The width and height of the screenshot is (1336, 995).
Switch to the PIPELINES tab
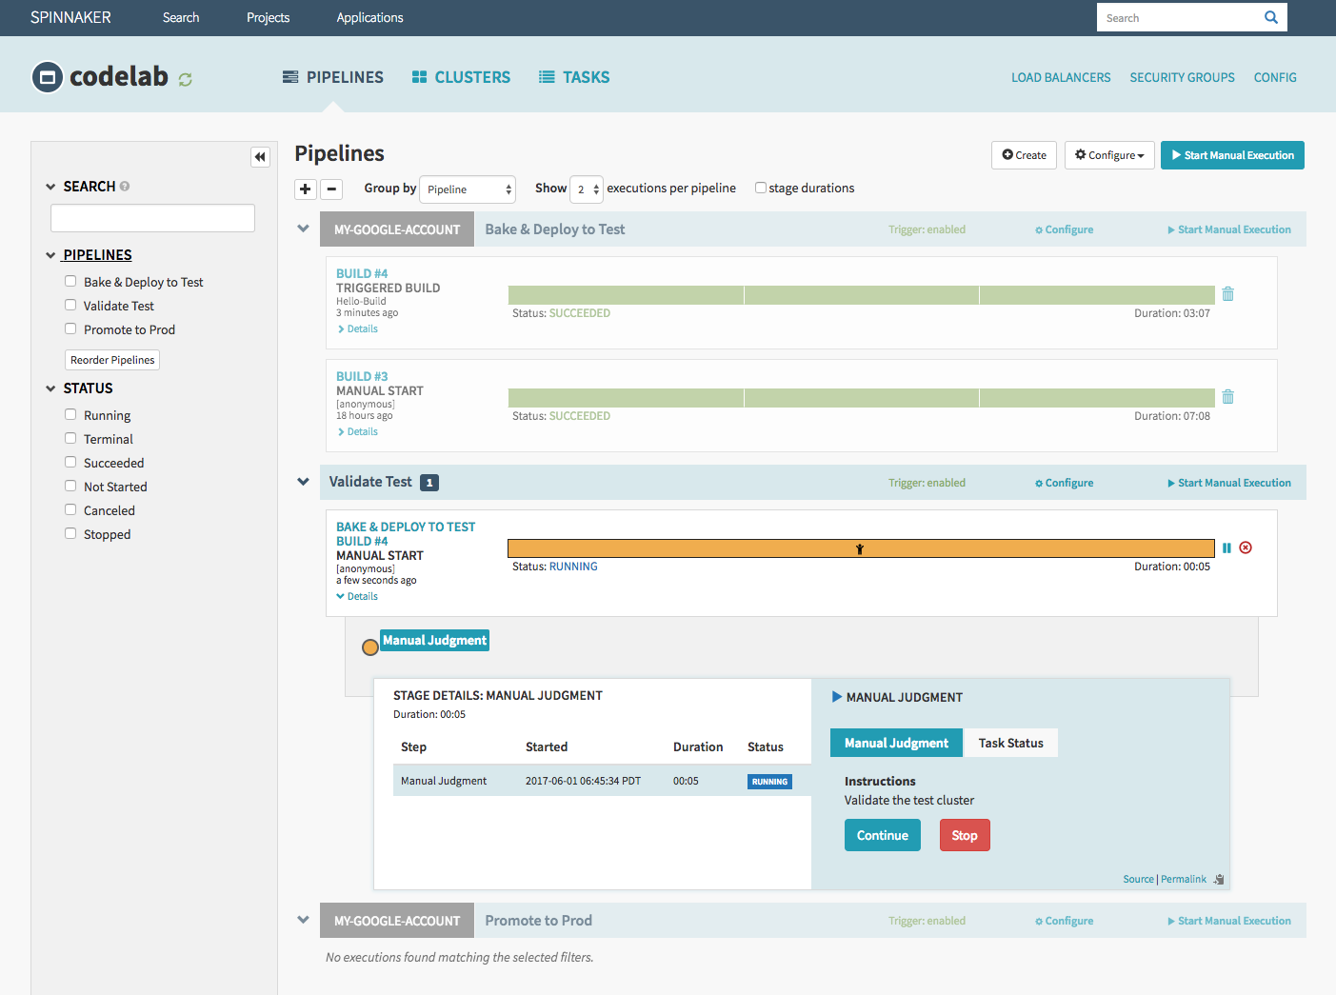333,77
